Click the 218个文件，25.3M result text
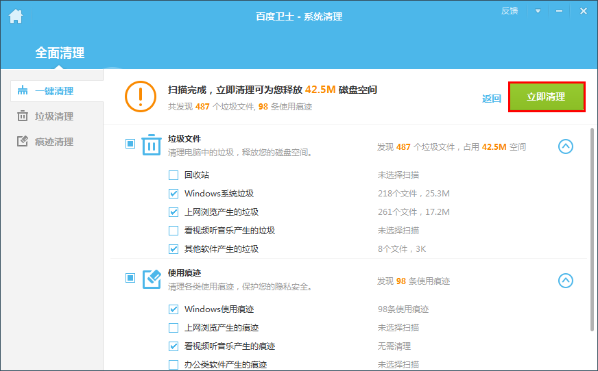Screen dimensions: 598x371 (x=414, y=194)
